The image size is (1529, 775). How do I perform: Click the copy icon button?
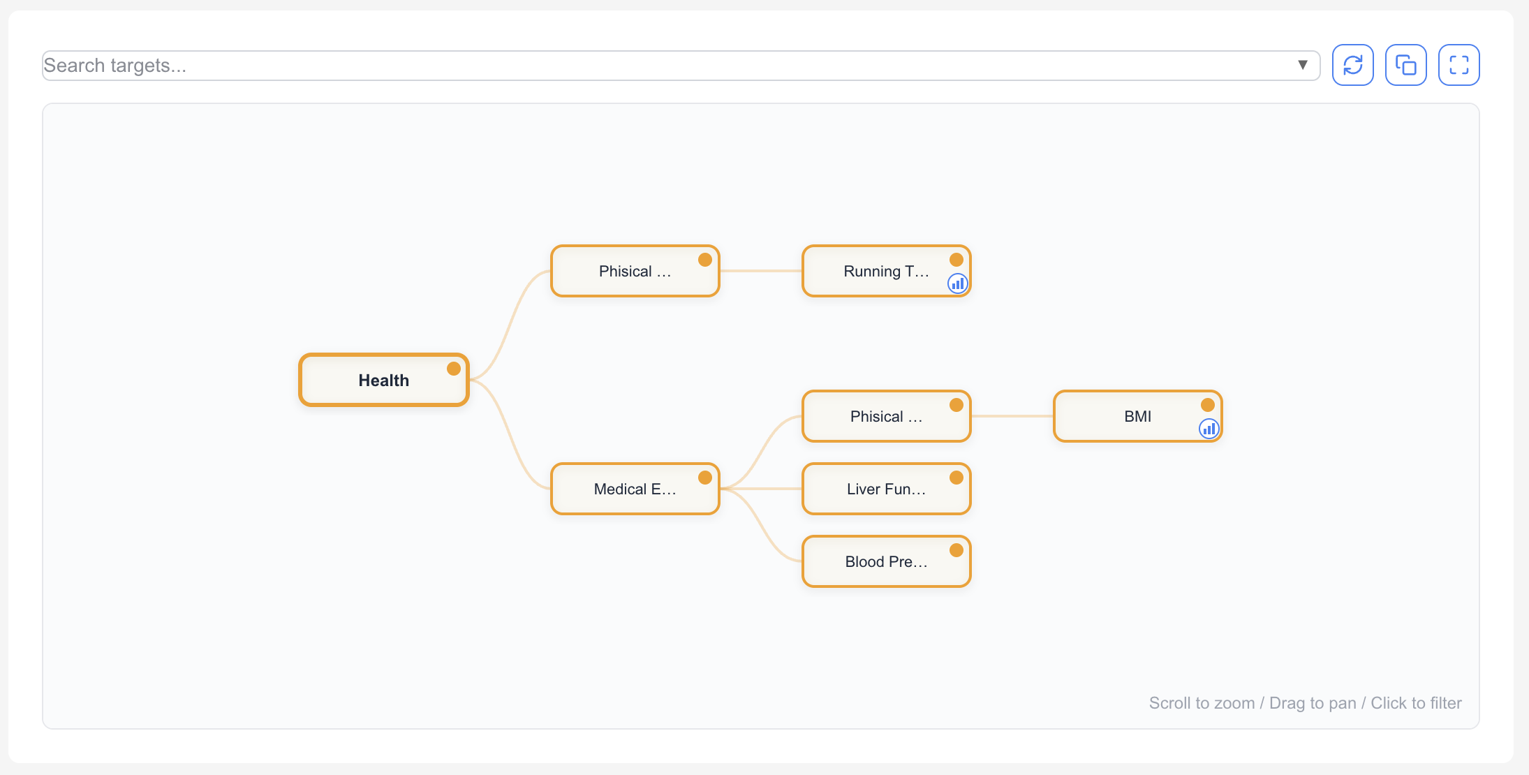pos(1405,65)
